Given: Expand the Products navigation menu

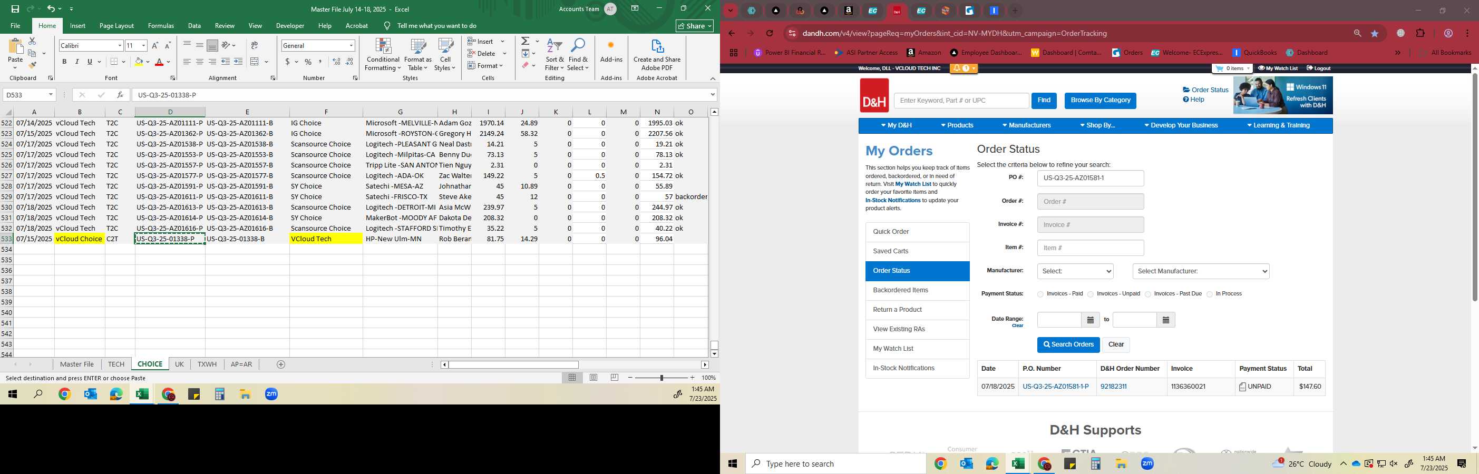Looking at the screenshot, I should click(x=957, y=126).
